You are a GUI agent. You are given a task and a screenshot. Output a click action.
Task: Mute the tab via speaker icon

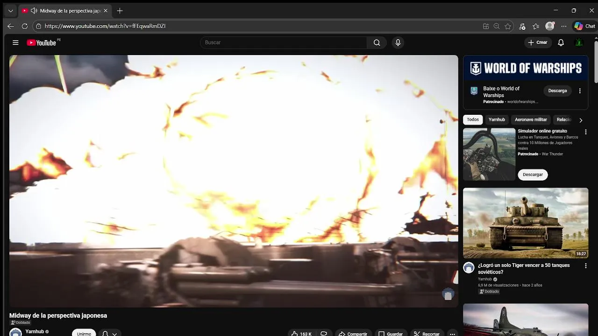(x=34, y=11)
